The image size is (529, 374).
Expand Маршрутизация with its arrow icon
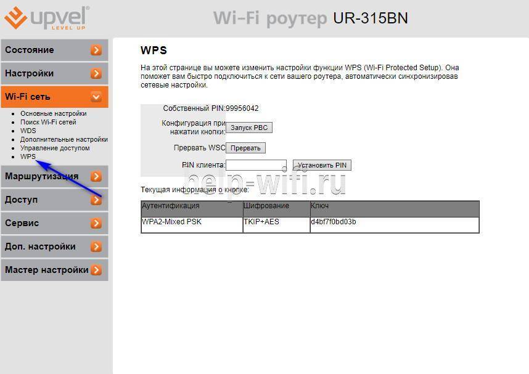pos(96,176)
